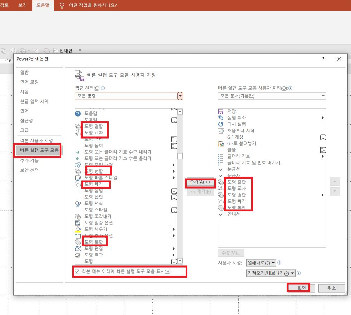Select checked 눈금선 item in right list
Screen dimensions: 351x315
tap(233, 169)
